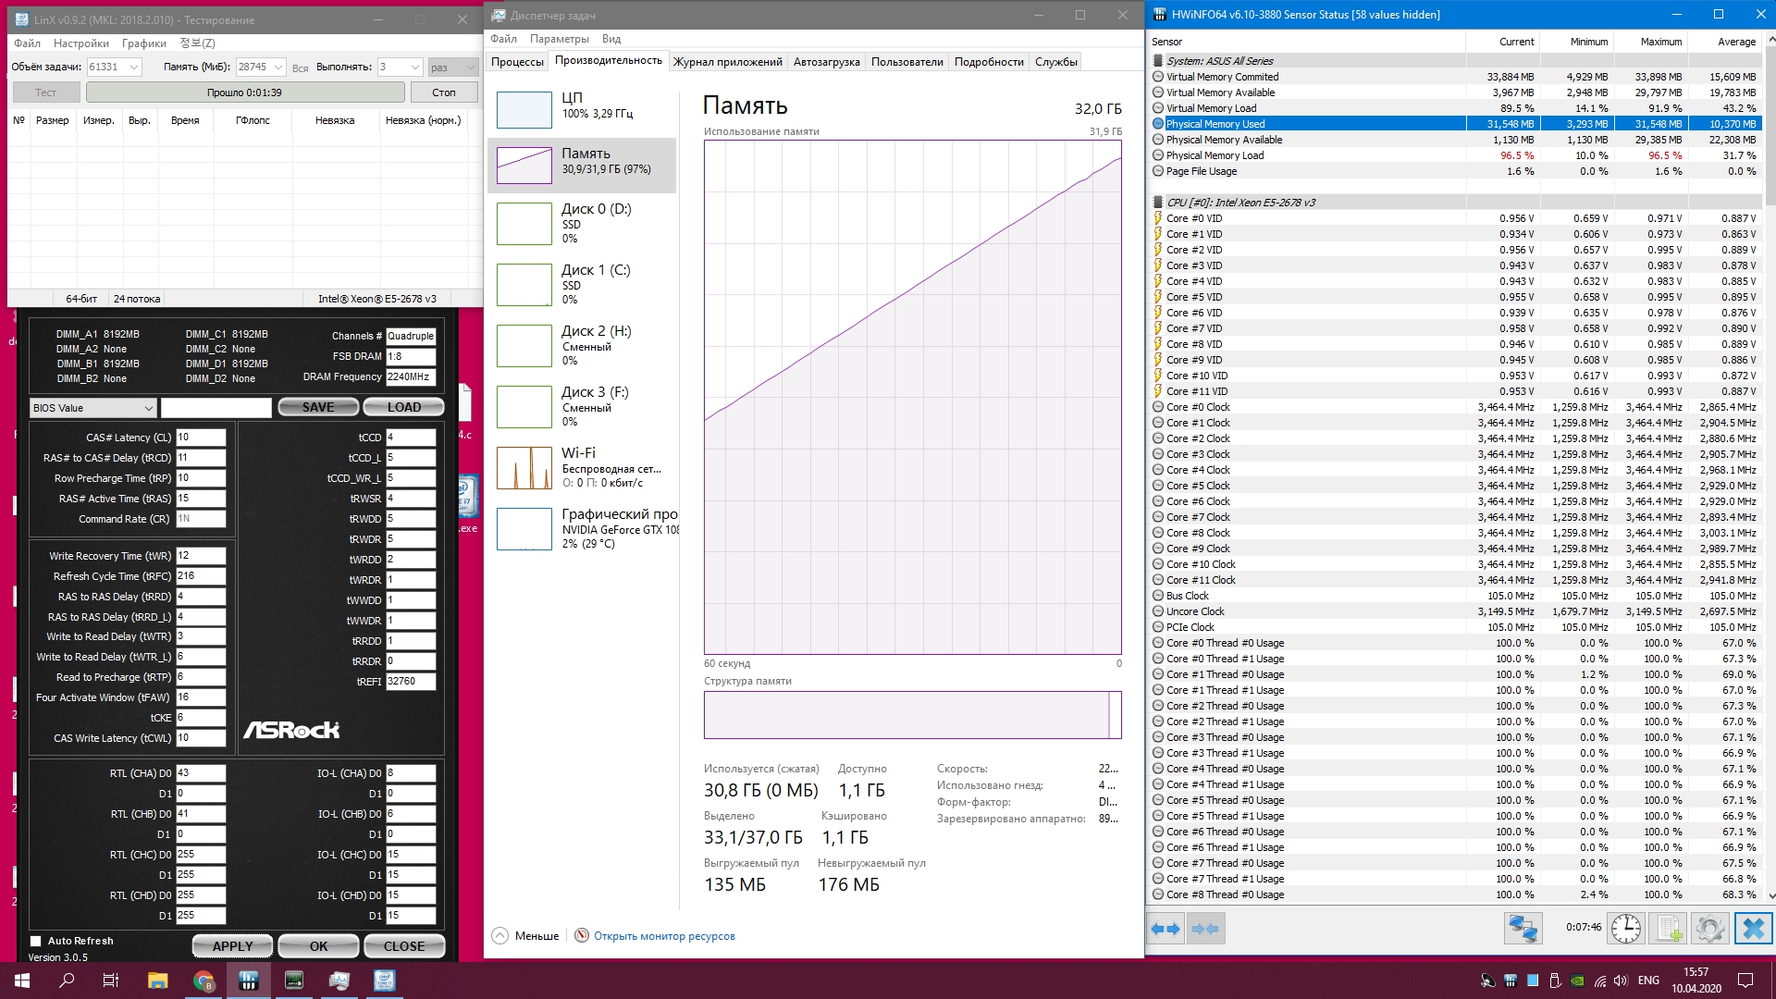Open HWiNFO remote network monitoring icon
This screenshot has width=1776, height=999.
tap(1523, 929)
